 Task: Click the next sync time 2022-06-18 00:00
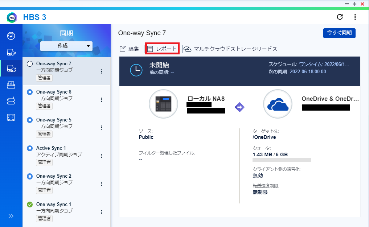coord(308,71)
